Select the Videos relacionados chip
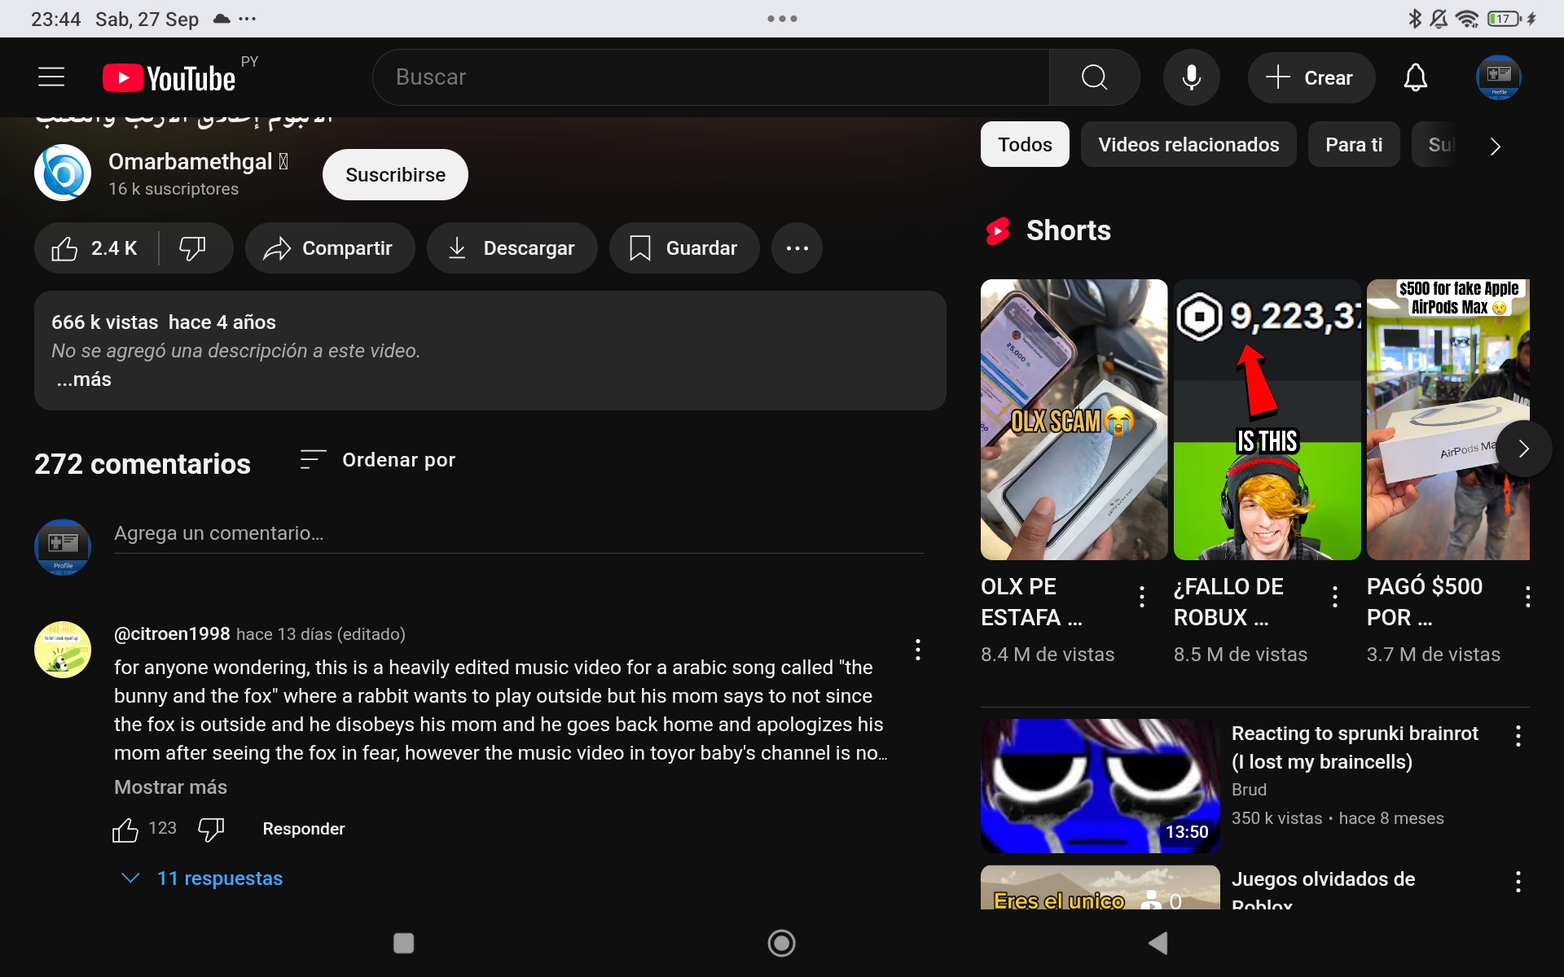 tap(1188, 145)
